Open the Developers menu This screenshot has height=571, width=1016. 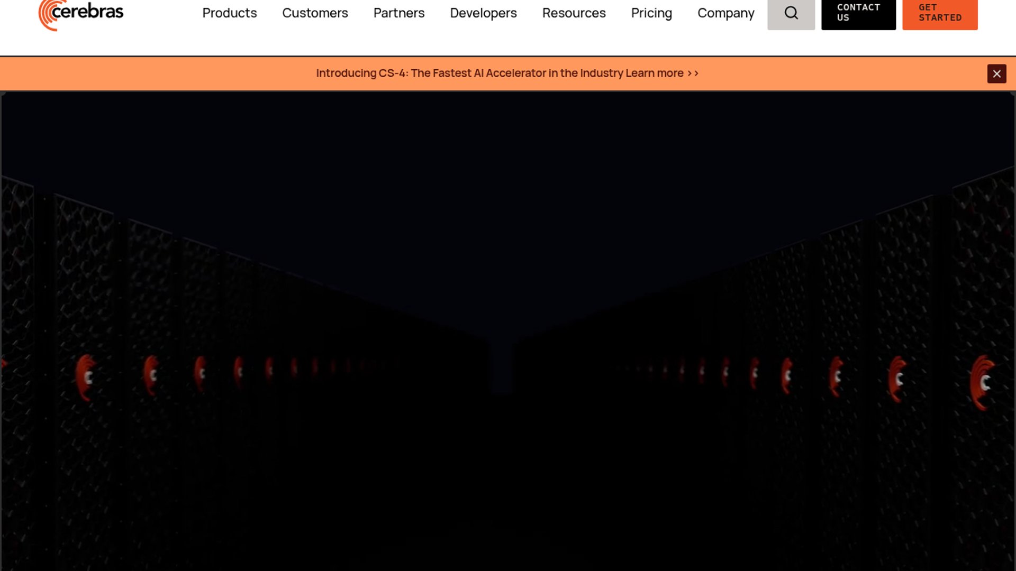pos(483,13)
